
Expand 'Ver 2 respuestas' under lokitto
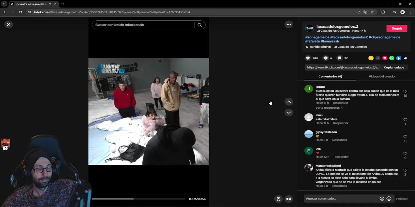click(329, 108)
